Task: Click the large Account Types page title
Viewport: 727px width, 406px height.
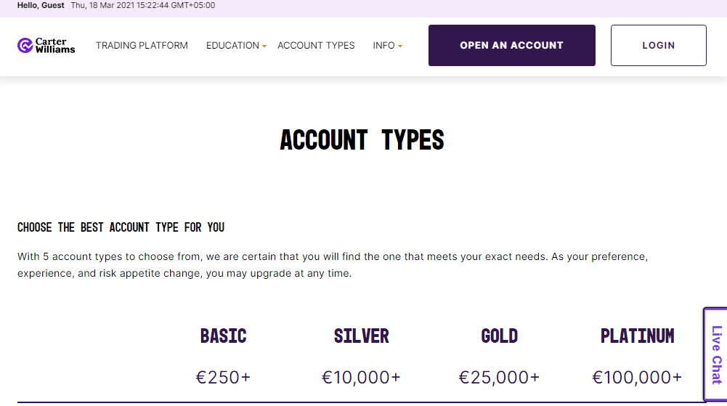Action: pos(362,139)
